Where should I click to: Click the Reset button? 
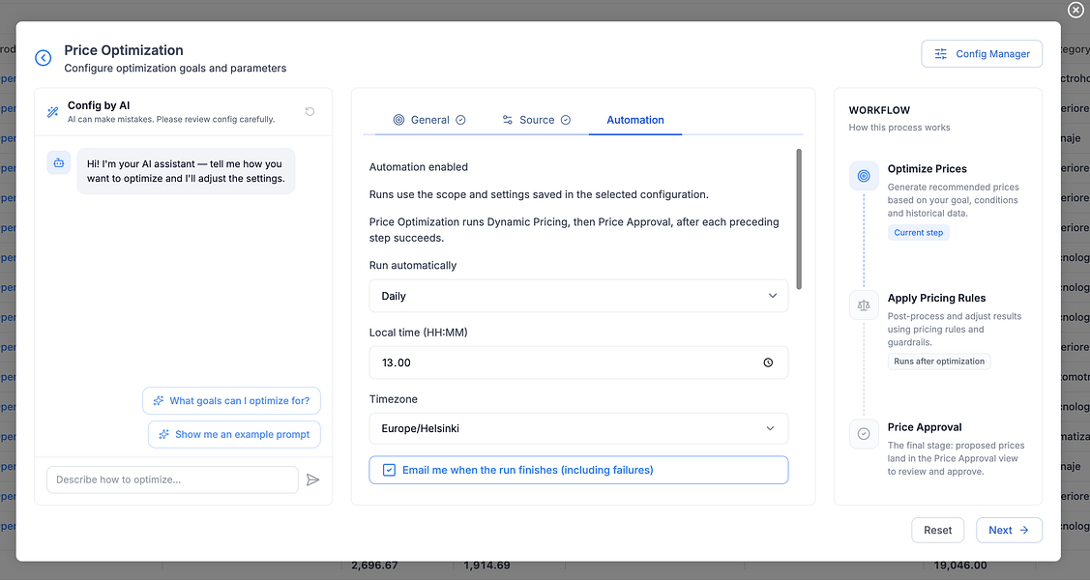[938, 530]
